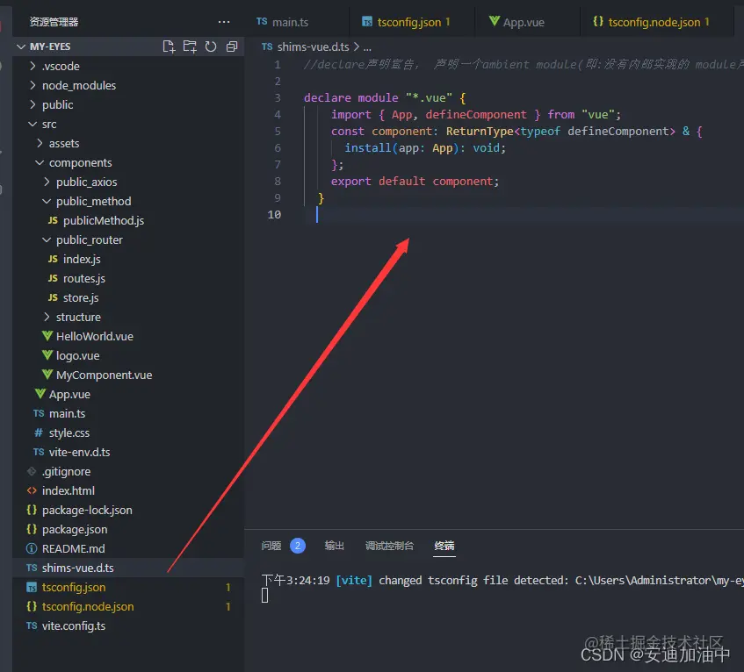This screenshot has height=672, width=744.
Task: Open MyComponent.vue file name
Action: click(x=104, y=375)
